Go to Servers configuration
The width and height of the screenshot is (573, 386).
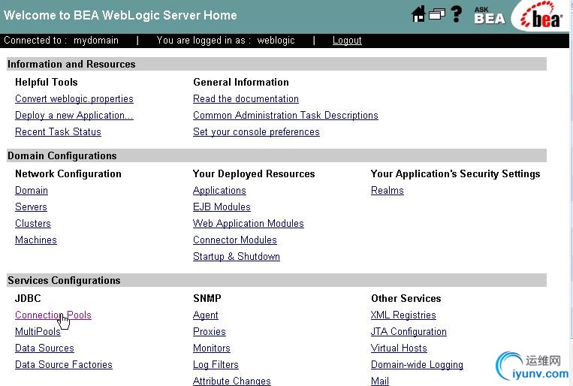pos(31,207)
